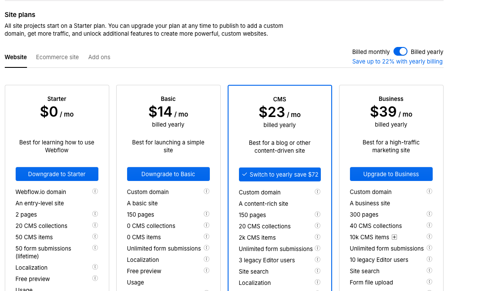Viewport: 481px width, 291px height.
Task: Open info icon for 50 form submissions (lifetime)
Action: 95,248
